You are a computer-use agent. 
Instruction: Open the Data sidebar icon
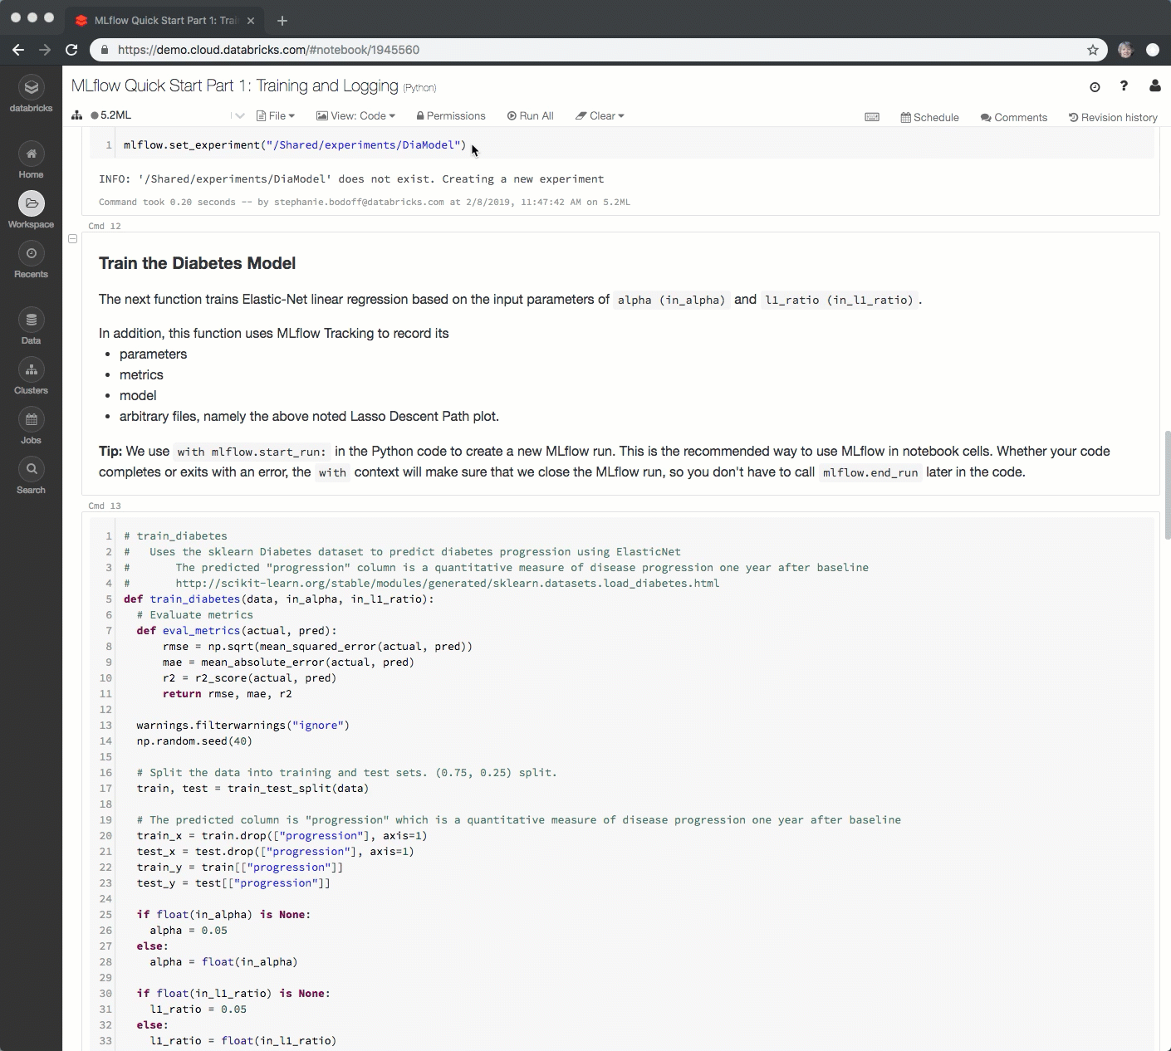pyautogui.click(x=31, y=320)
